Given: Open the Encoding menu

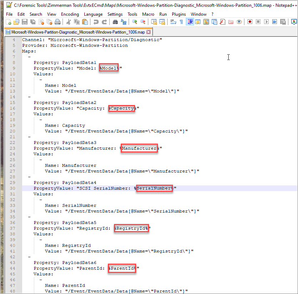Looking at the screenshot, I should pyautogui.click(x=70, y=14).
